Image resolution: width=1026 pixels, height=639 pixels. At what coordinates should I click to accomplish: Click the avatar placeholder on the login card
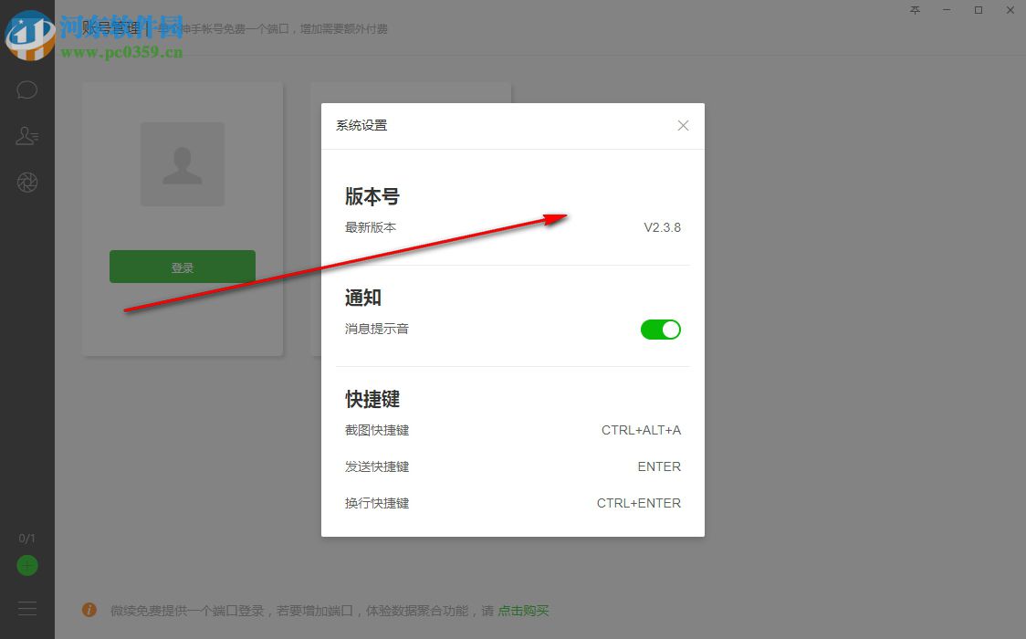182,164
